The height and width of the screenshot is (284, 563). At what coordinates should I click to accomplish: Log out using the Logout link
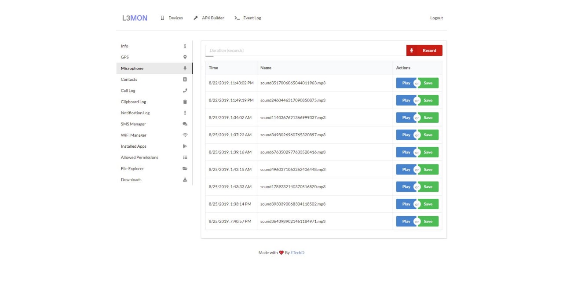click(436, 18)
